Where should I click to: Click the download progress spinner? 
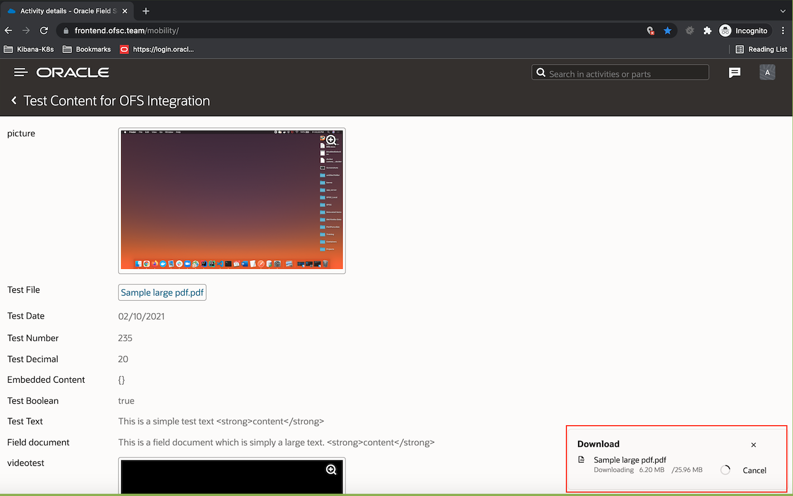725,470
